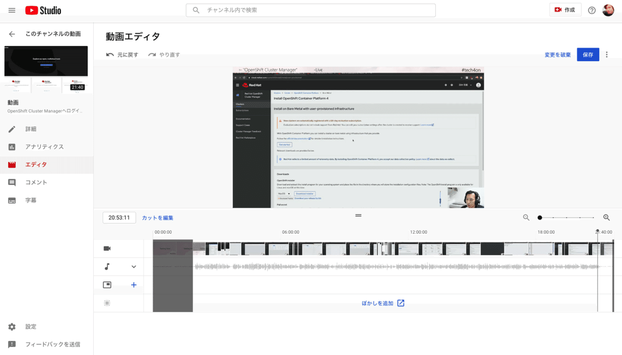Open the hamburger navigation menu
Viewport: 622px width, 355px height.
click(x=12, y=10)
